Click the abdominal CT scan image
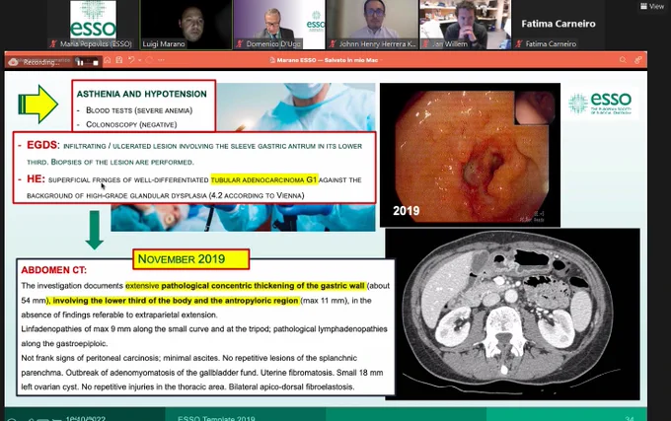 pos(513,315)
